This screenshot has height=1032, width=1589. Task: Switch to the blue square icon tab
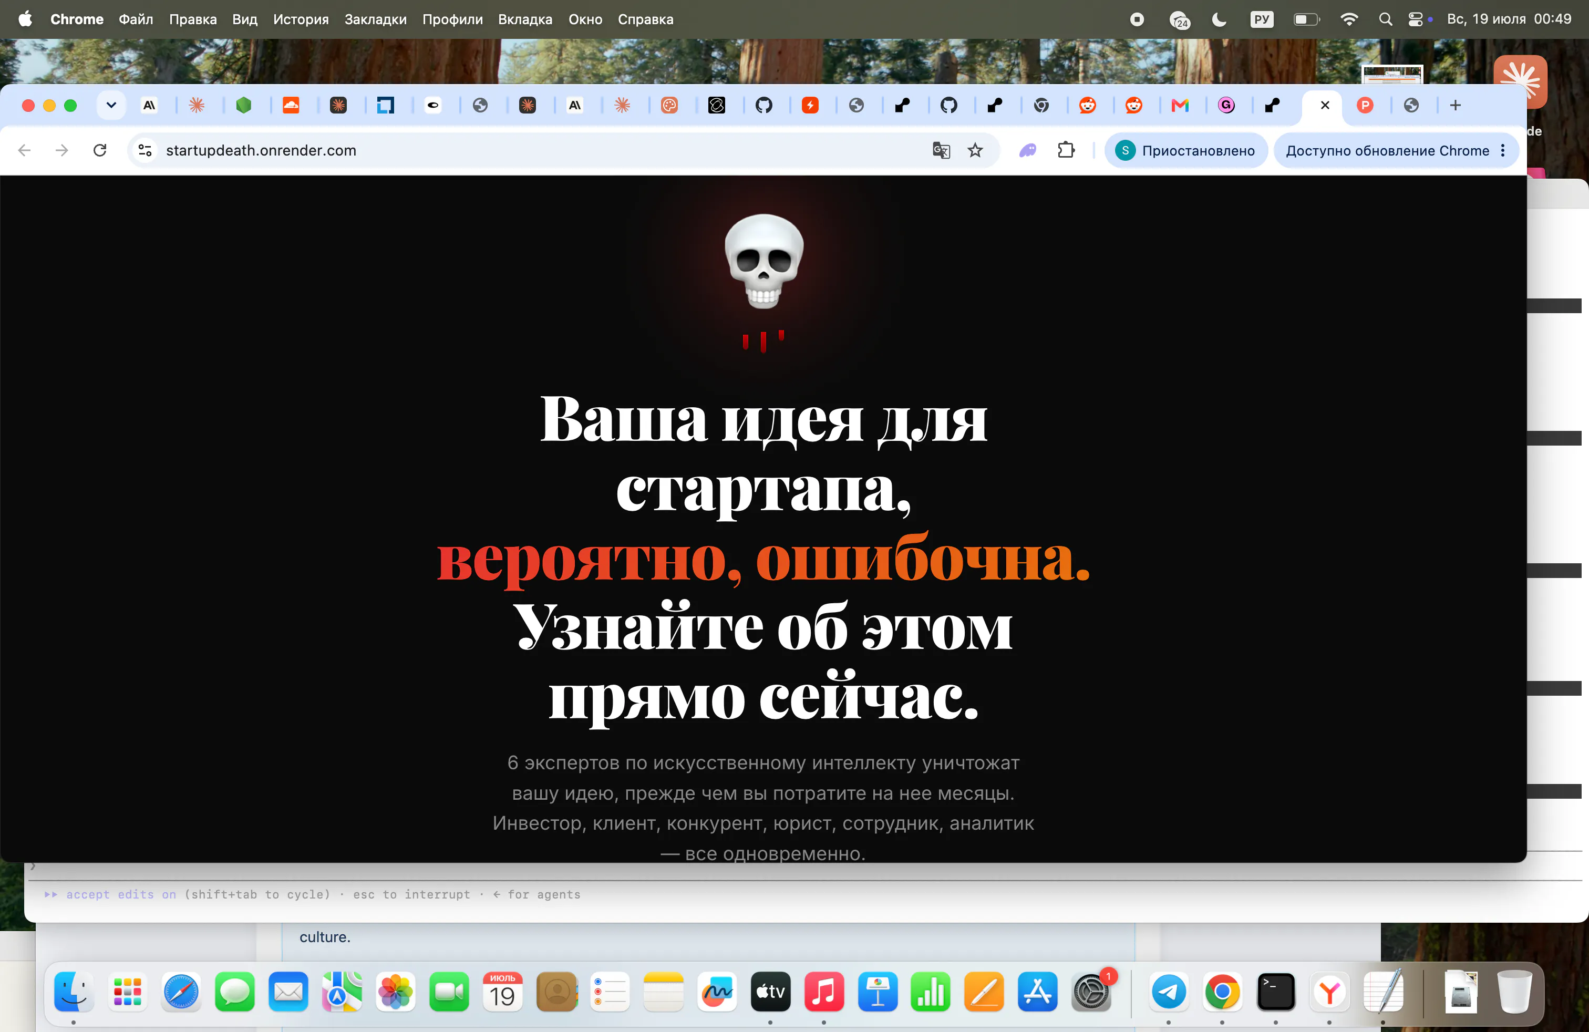[x=385, y=105]
